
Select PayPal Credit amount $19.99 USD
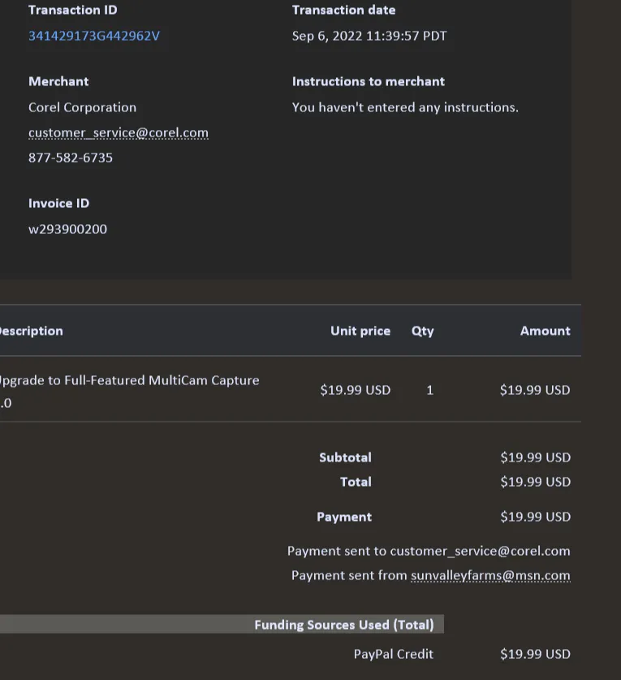pyautogui.click(x=535, y=654)
